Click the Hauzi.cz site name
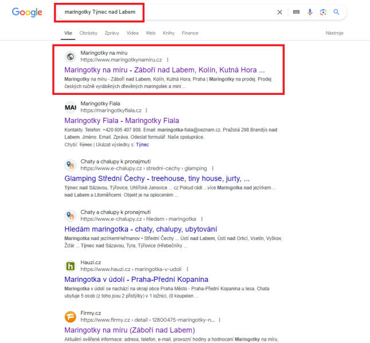The height and width of the screenshot is (343, 370). 90,262
